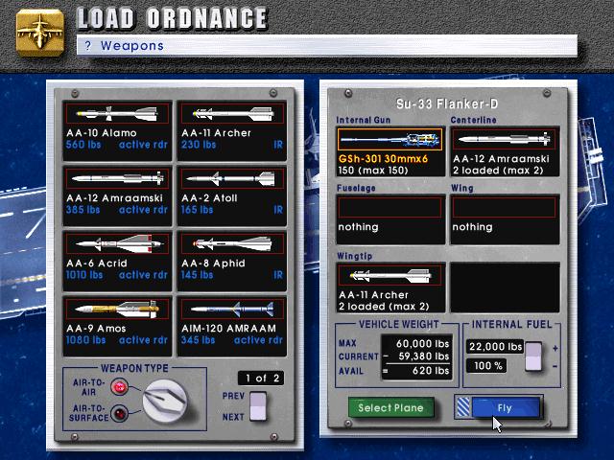Select the AA-9 Amos missile image

(x=117, y=310)
